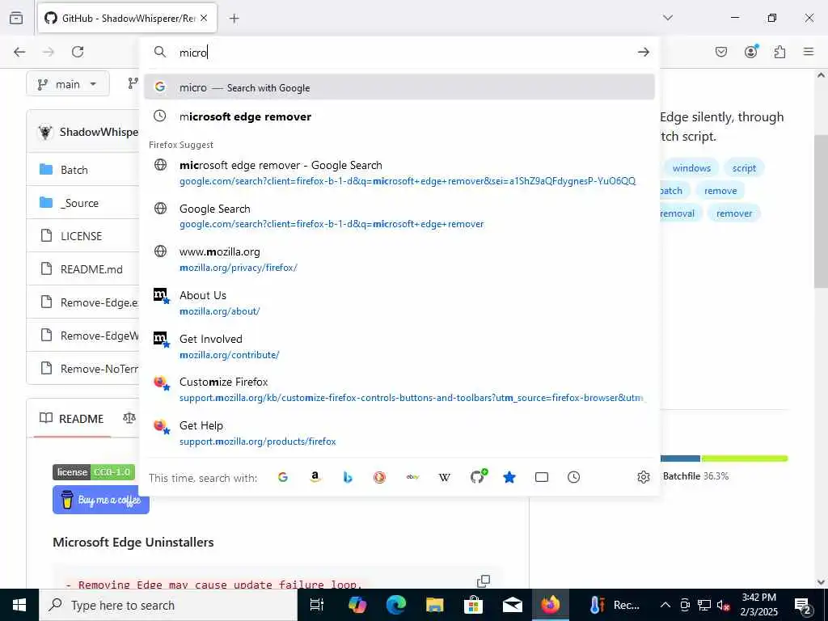Open the _Source folder
Viewport: 828px width, 621px height.
pos(79,203)
